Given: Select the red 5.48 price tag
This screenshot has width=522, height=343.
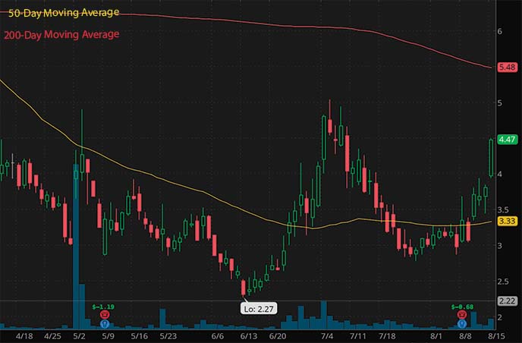Looking at the screenshot, I should tap(508, 67).
